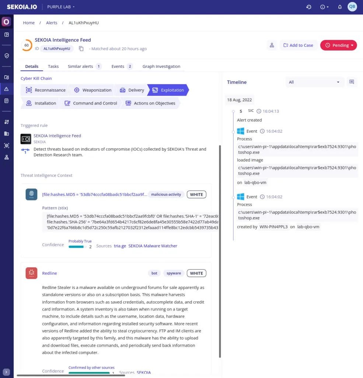Click the fingerprint indicator icon

[32, 194]
